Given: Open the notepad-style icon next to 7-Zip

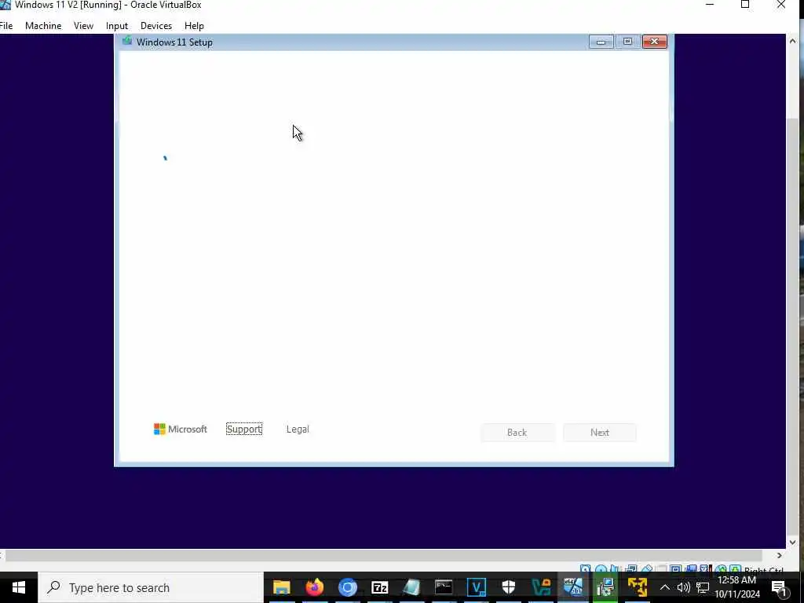Looking at the screenshot, I should [x=411, y=587].
